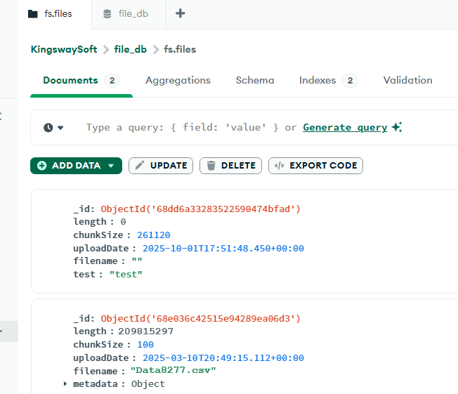Open query history dropdown arrow
The height and width of the screenshot is (394, 458).
pyautogui.click(x=60, y=128)
